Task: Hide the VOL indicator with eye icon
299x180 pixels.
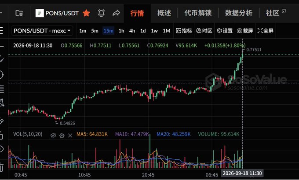Action: 53,136
